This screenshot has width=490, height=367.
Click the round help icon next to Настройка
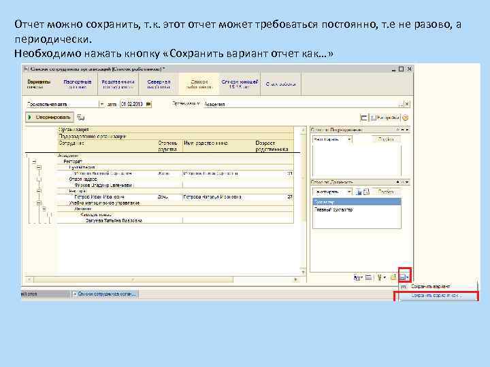pyautogui.click(x=406, y=118)
